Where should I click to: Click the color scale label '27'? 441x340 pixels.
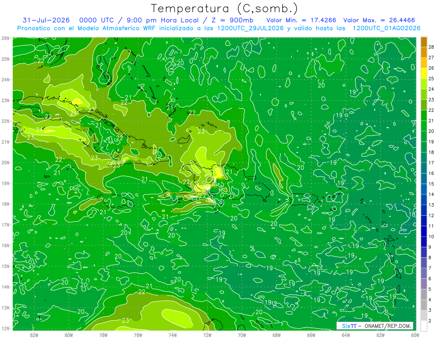pos(431,57)
